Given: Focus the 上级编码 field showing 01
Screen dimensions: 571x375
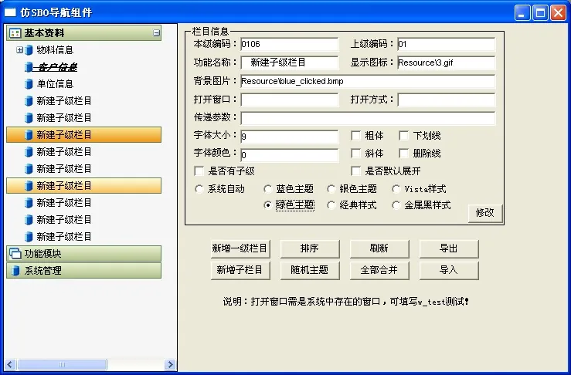Looking at the screenshot, I should (x=446, y=45).
